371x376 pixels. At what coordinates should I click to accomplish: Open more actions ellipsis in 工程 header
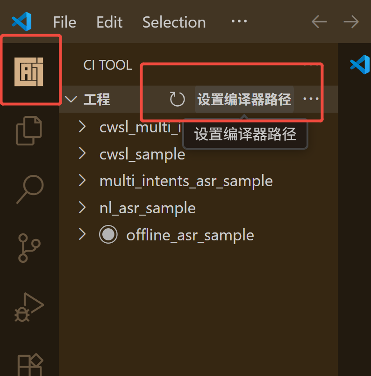click(x=311, y=99)
